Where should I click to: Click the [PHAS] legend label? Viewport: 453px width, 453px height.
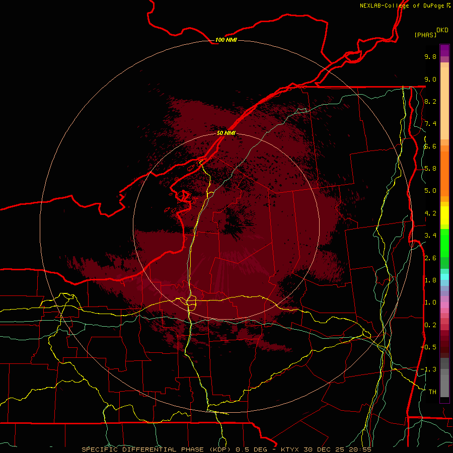[x=425, y=35]
